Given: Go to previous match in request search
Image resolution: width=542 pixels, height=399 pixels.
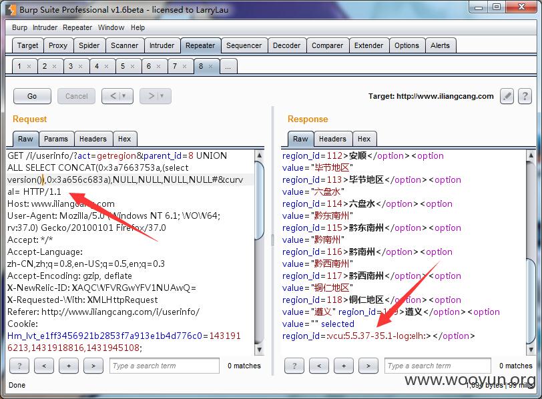Looking at the screenshot, I should pyautogui.click(x=44, y=366).
